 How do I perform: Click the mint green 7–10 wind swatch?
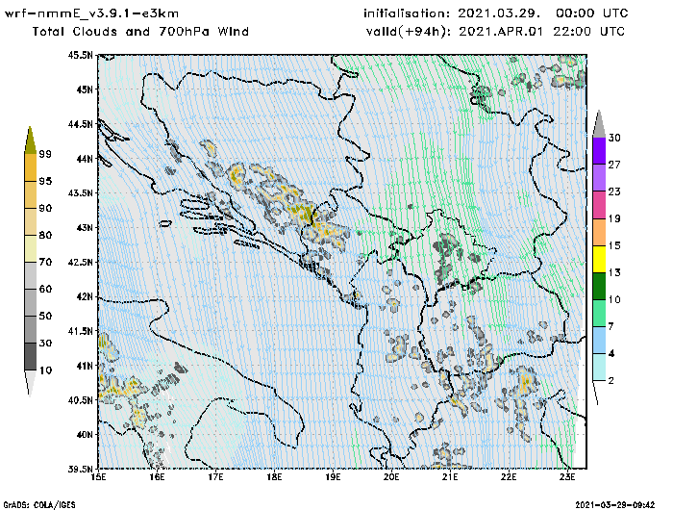(x=599, y=314)
